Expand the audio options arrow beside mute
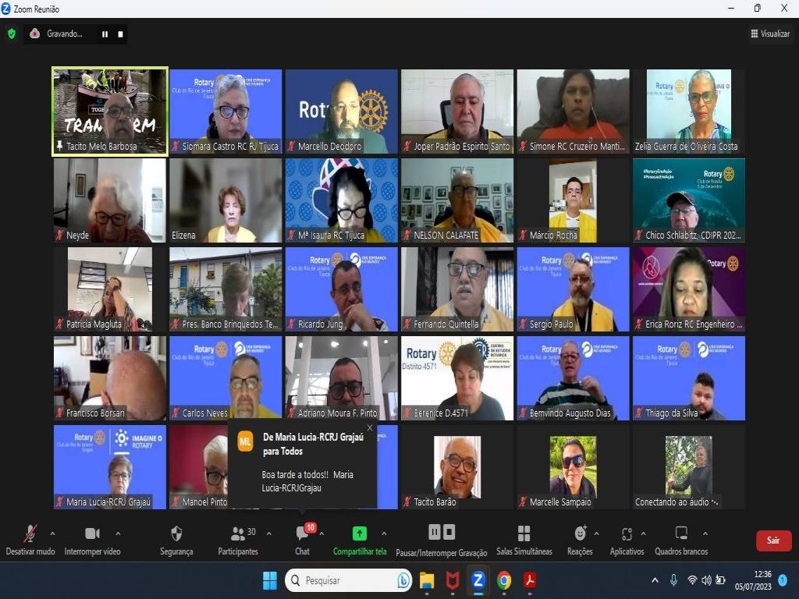Image resolution: width=799 pixels, height=599 pixels. [52, 534]
